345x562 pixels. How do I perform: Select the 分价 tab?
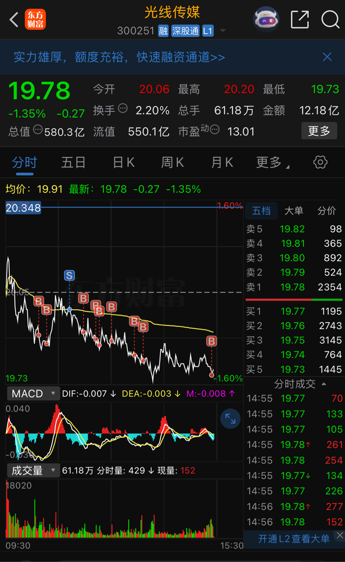327,210
